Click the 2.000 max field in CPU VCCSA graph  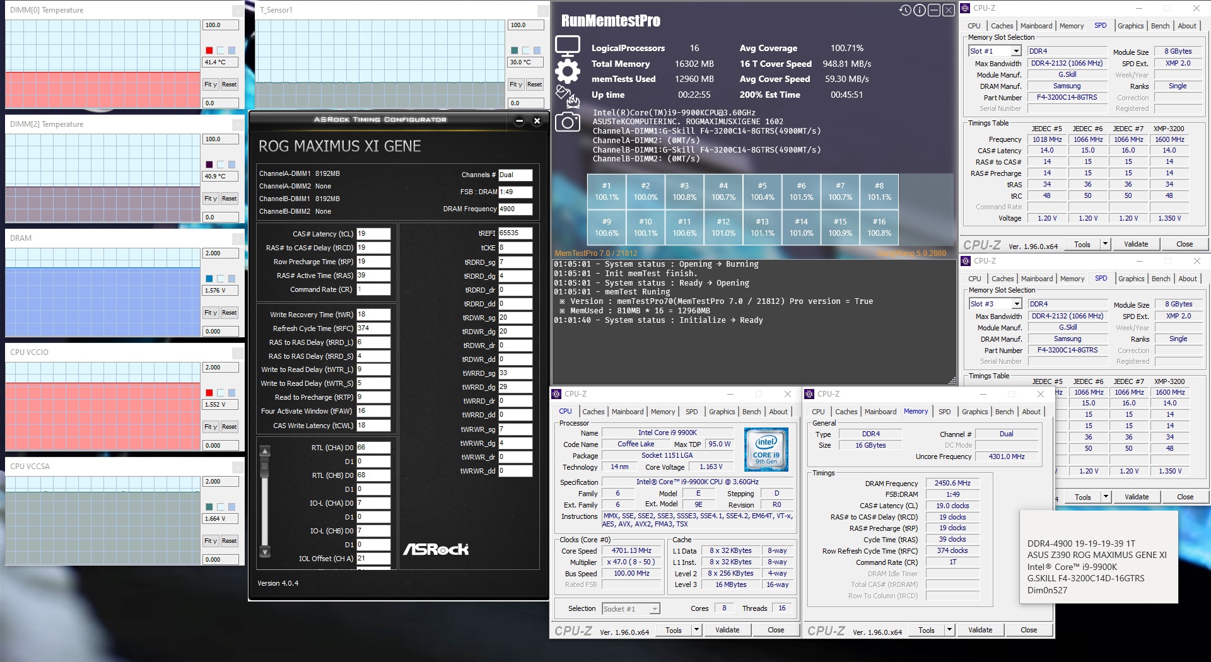click(221, 482)
